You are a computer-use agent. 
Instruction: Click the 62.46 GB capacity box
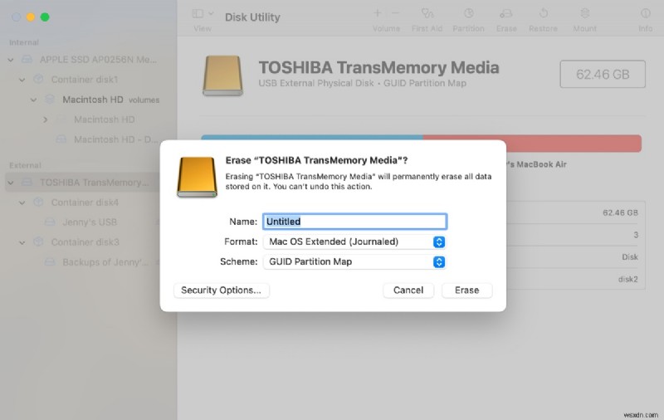603,75
